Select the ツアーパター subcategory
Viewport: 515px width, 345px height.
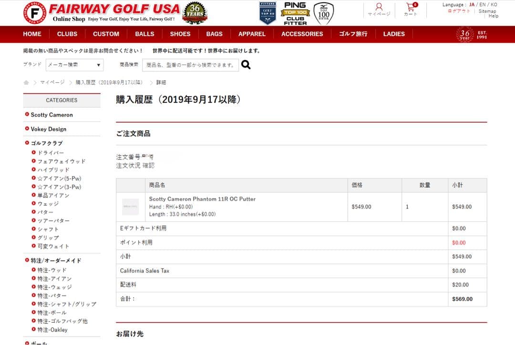(x=53, y=221)
